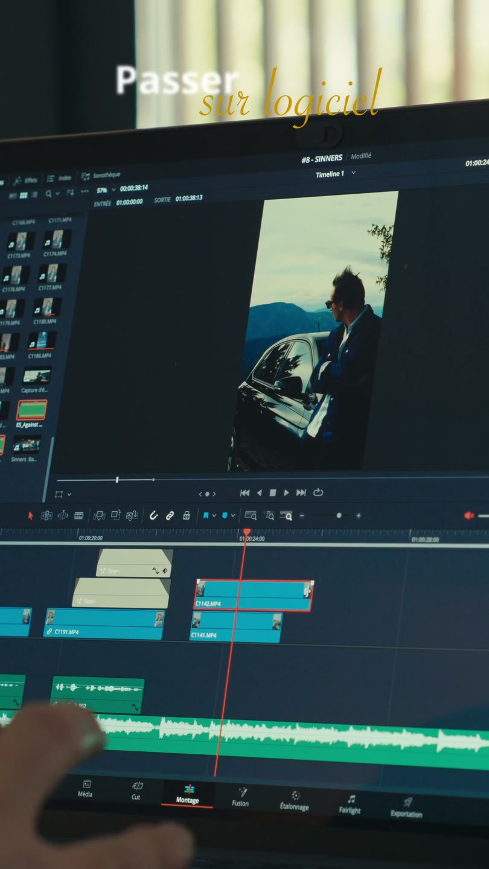Toggle the Position Lock padlock icon
Image resolution: width=489 pixels, height=869 pixels.
(x=187, y=515)
